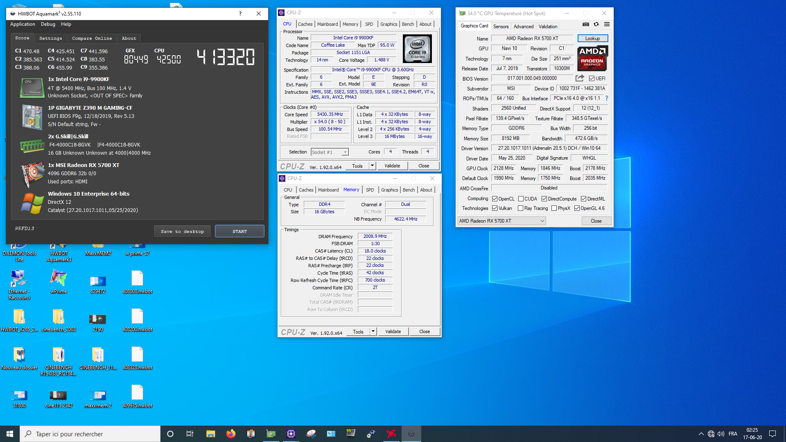Click Validate in bottom CPU-Z window

pyautogui.click(x=393, y=331)
